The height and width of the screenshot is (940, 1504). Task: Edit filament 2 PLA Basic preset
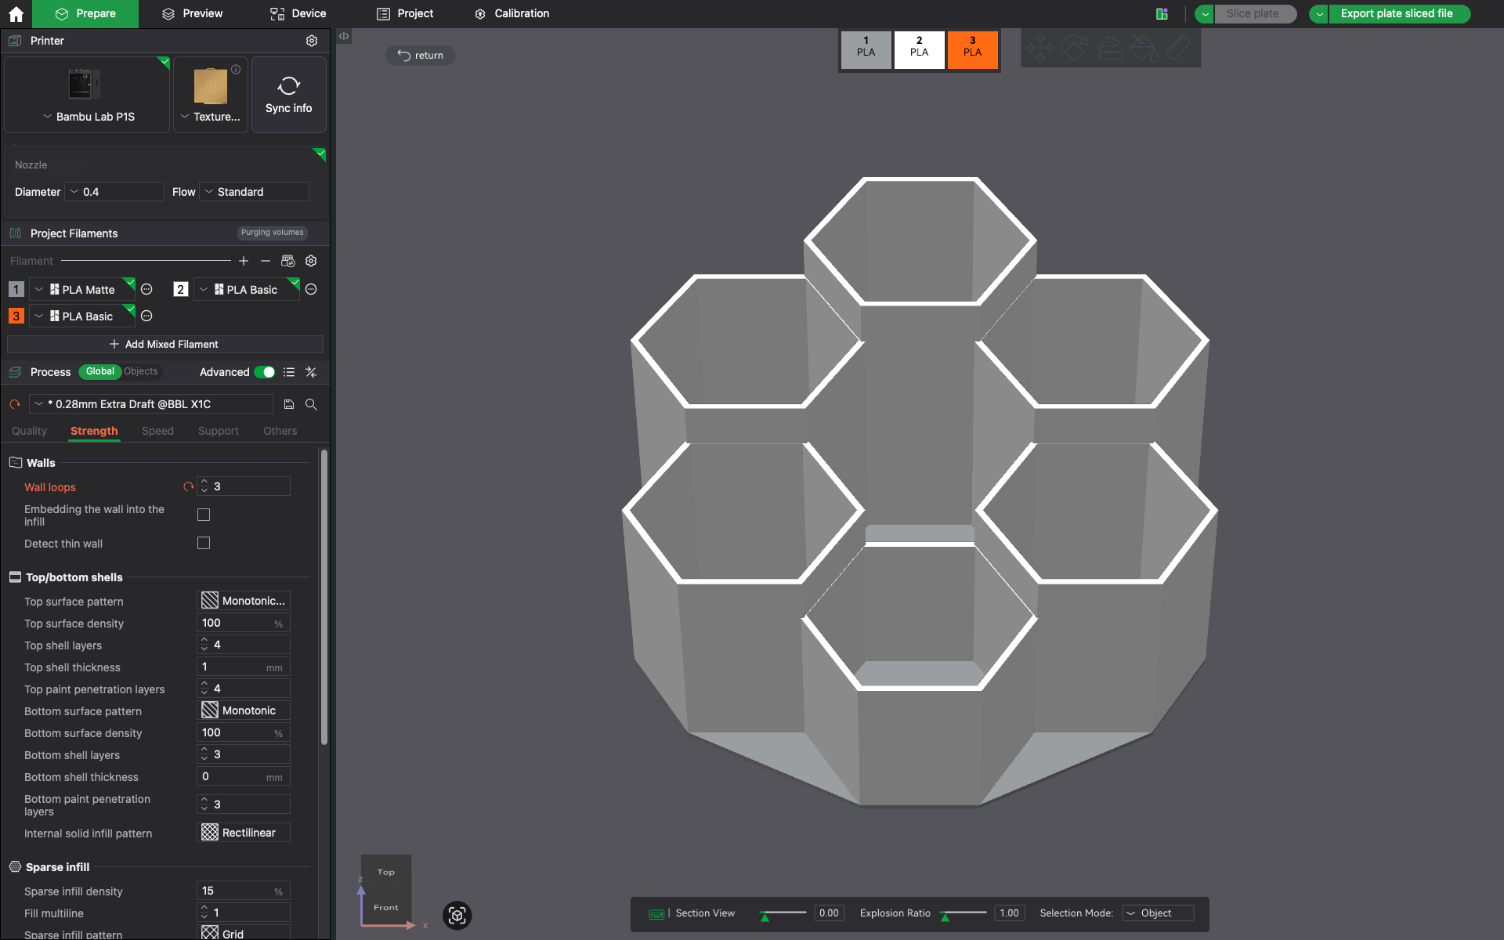(x=311, y=290)
